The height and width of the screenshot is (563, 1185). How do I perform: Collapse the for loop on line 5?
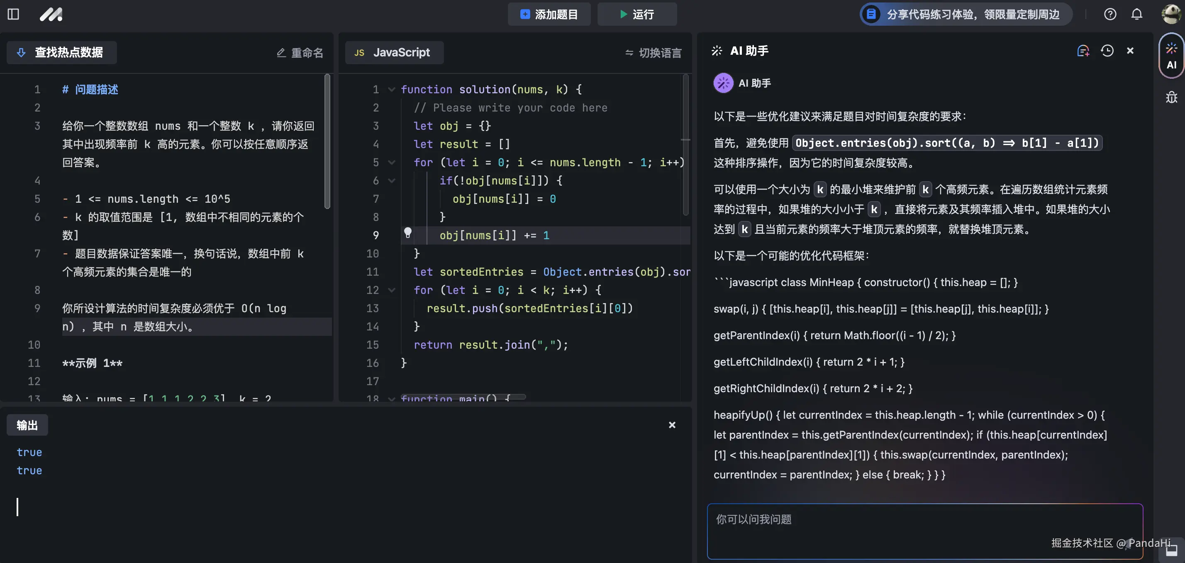(392, 162)
